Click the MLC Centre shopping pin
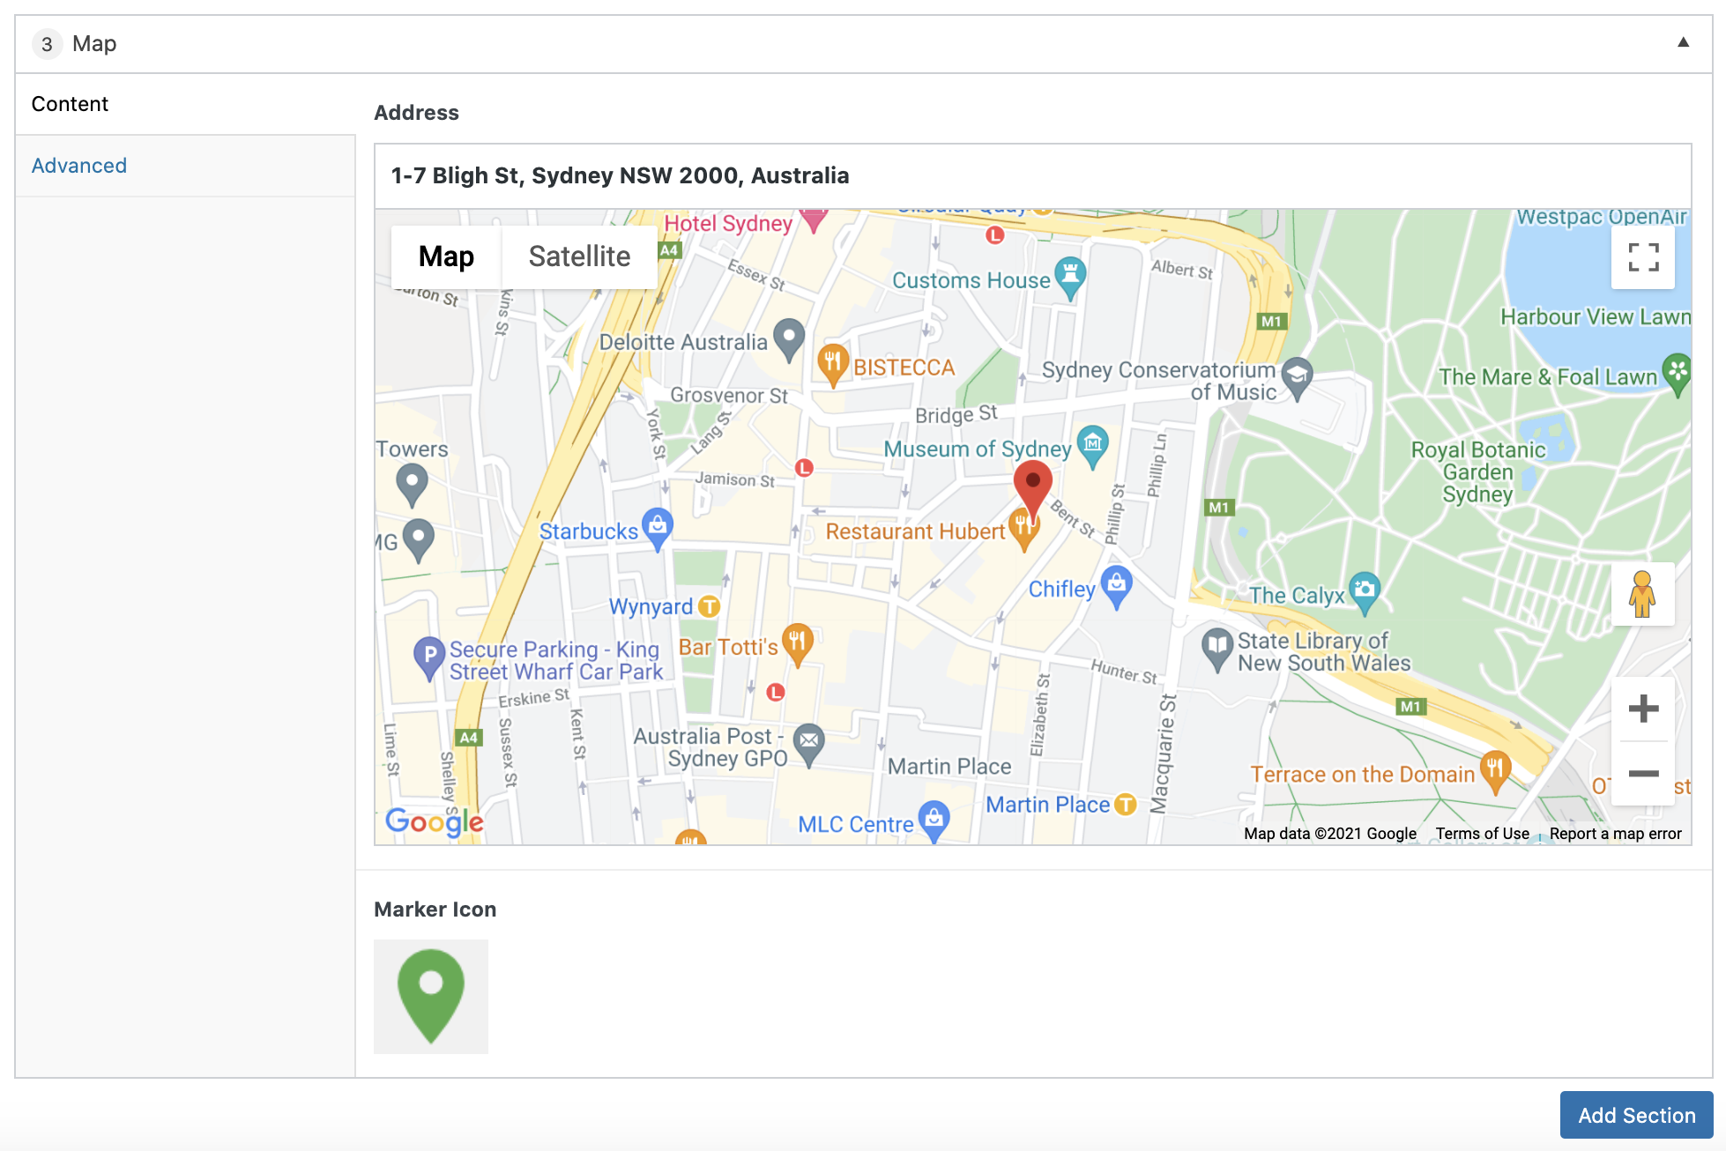Viewport: 1726px width, 1151px height. (934, 821)
